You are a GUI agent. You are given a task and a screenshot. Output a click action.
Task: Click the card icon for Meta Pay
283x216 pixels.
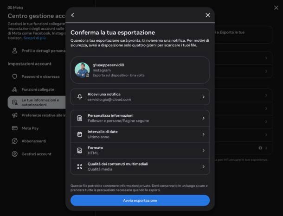15,128
